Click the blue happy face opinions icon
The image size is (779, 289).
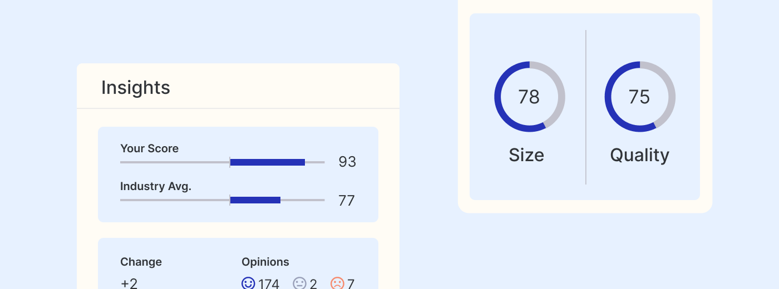pyautogui.click(x=248, y=283)
